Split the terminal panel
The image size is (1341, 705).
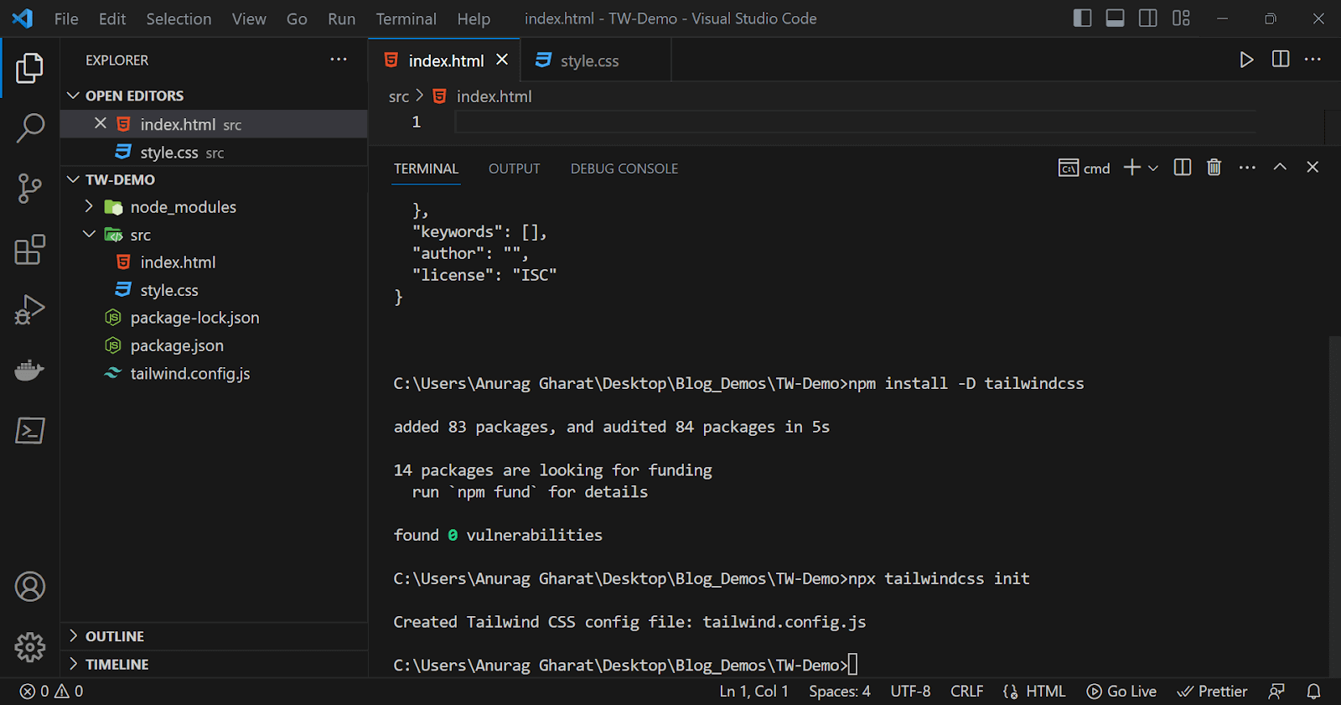pos(1183,168)
